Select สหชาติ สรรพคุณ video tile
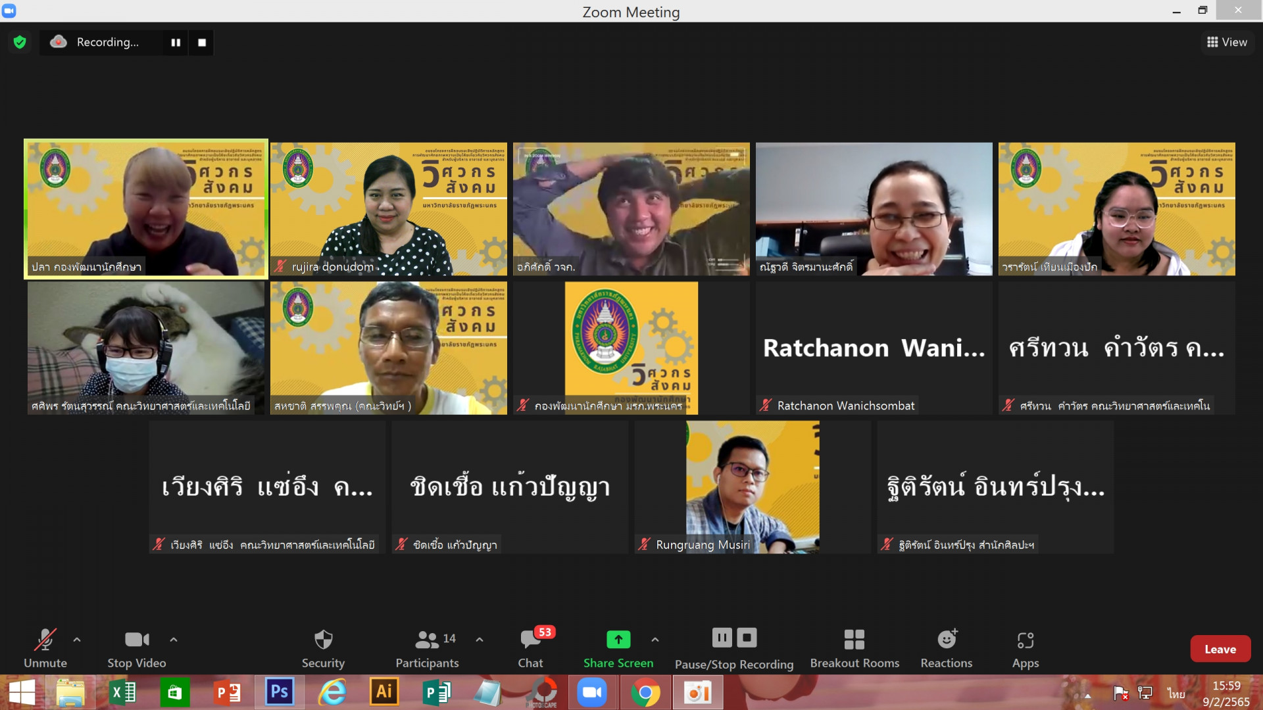 (x=389, y=348)
